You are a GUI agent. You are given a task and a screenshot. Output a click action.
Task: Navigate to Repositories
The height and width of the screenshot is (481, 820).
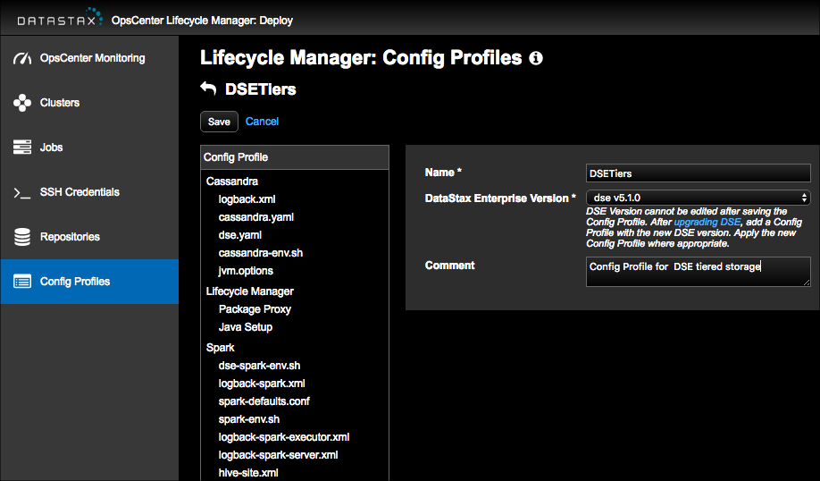point(89,237)
